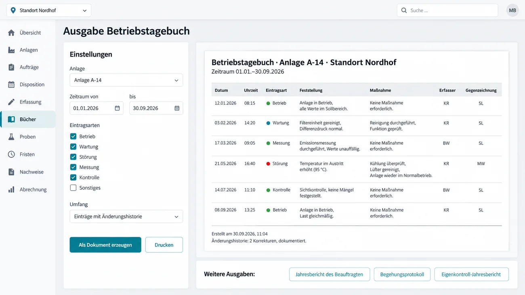Click the Drucken button
The height and width of the screenshot is (295, 525).
[x=164, y=245]
